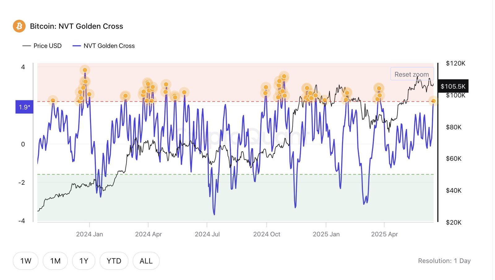Switch to the 1Y range tab
The width and height of the screenshot is (495, 280).
pyautogui.click(x=83, y=261)
